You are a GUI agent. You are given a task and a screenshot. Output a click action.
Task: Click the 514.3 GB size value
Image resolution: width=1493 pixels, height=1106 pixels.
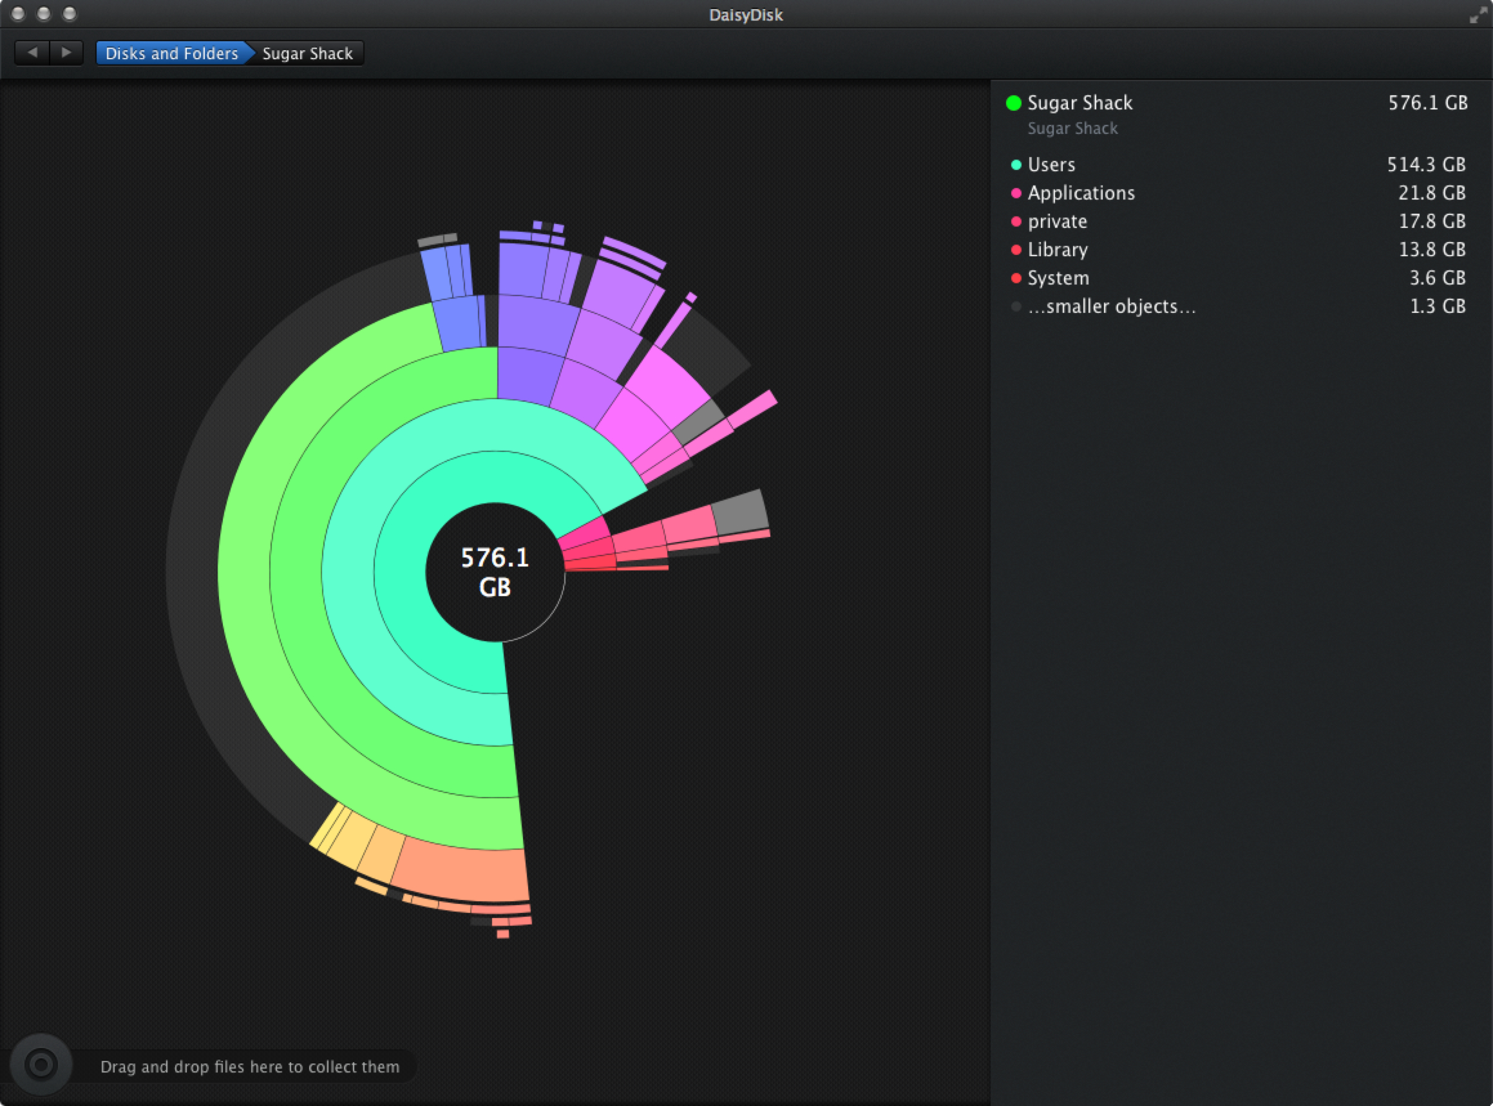1426,165
